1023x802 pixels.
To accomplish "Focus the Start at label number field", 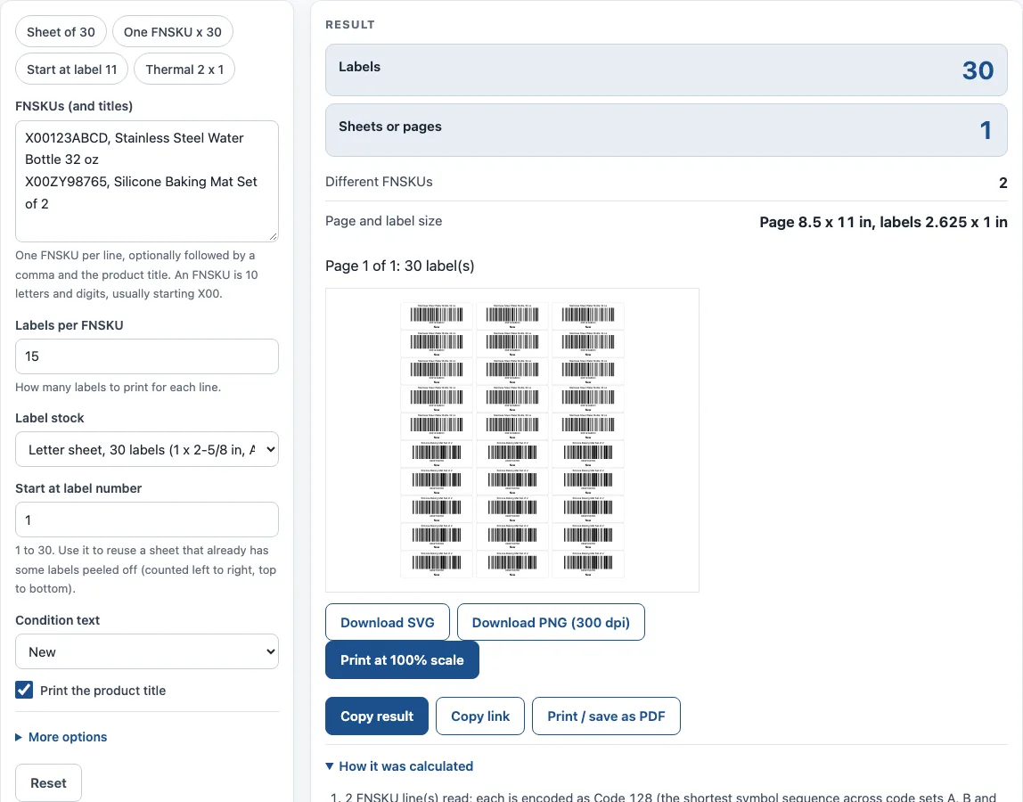I will 147,520.
